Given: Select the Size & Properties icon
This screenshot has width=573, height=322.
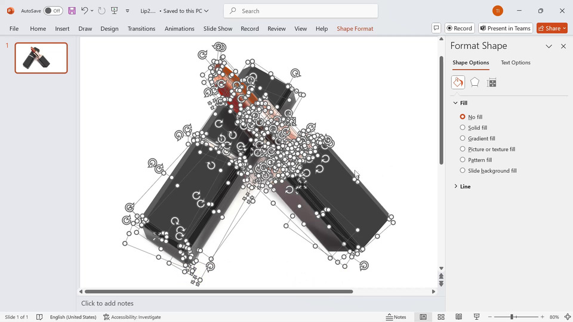Looking at the screenshot, I should click(491, 82).
